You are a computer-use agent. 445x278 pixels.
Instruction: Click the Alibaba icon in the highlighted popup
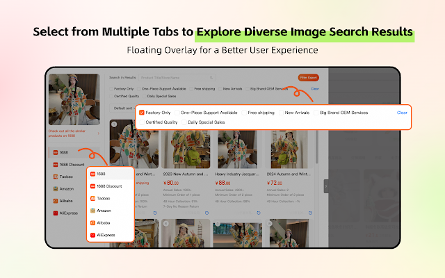tap(92, 222)
